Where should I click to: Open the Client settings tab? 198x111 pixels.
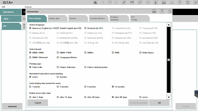(x=37, y=18)
